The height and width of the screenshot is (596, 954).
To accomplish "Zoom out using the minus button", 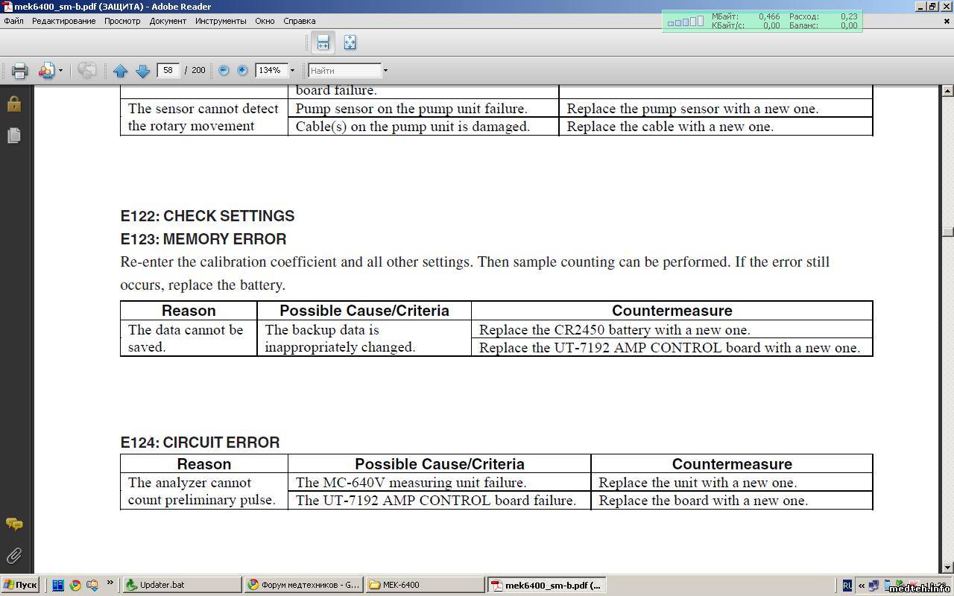I will click(x=224, y=70).
